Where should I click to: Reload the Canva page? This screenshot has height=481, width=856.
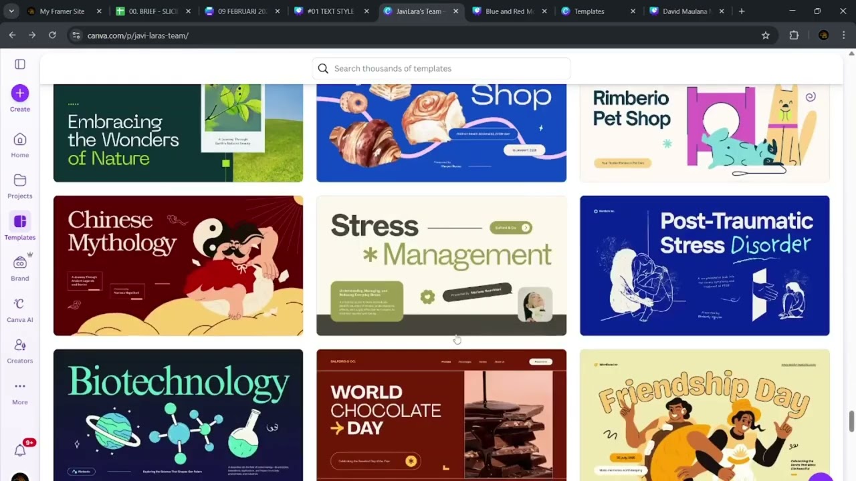click(52, 35)
